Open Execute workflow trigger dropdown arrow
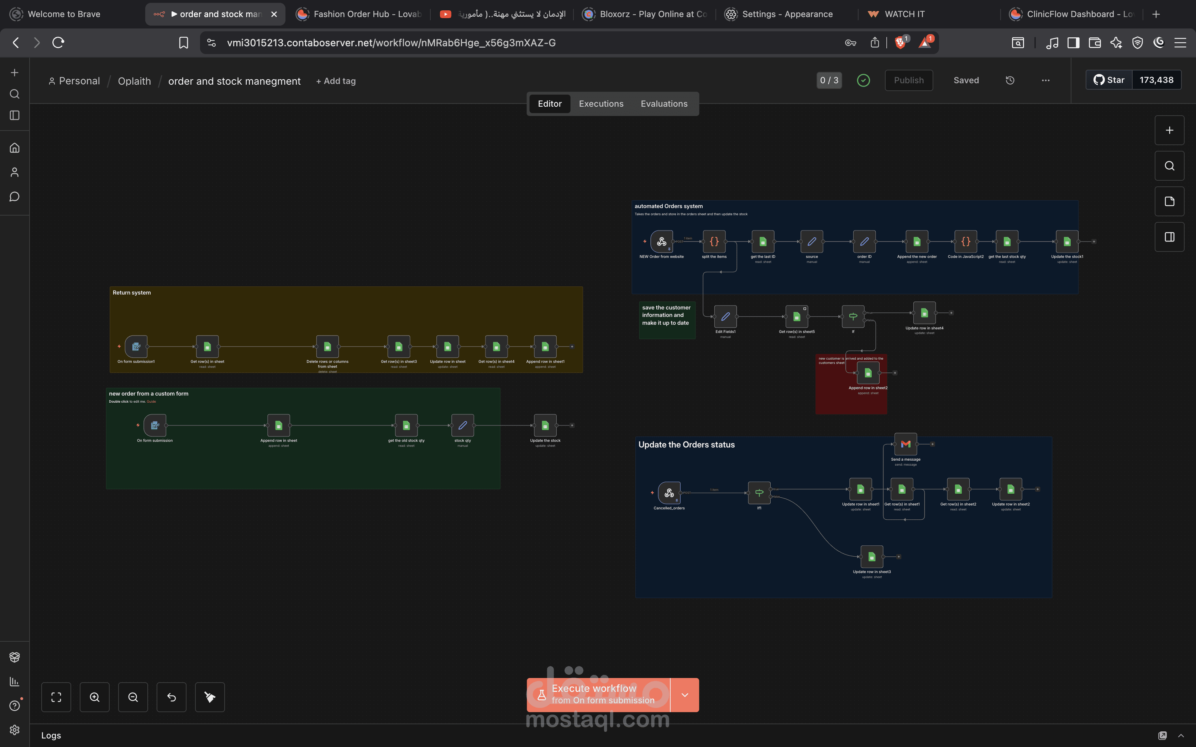1196x747 pixels. click(684, 695)
